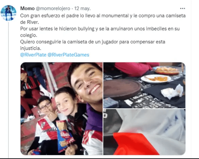Open the tweet's 12 may. timestamp

82,8
